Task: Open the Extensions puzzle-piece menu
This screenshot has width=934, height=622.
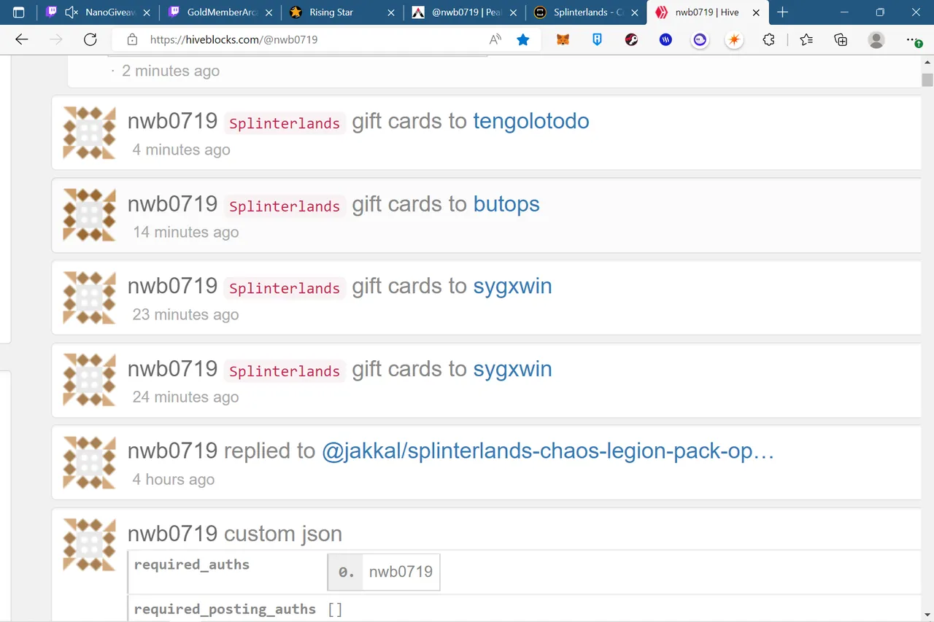Action: point(768,40)
